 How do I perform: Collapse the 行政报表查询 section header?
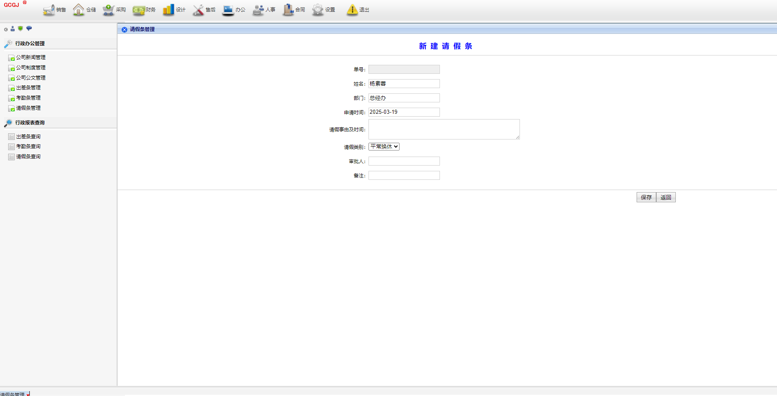(30, 123)
